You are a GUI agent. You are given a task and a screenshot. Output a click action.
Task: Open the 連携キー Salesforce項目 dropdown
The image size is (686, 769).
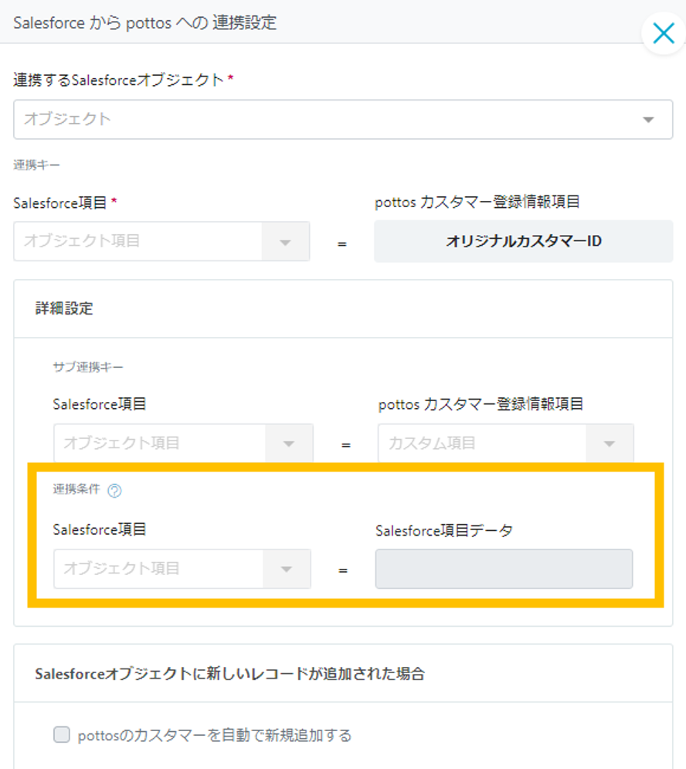[161, 241]
